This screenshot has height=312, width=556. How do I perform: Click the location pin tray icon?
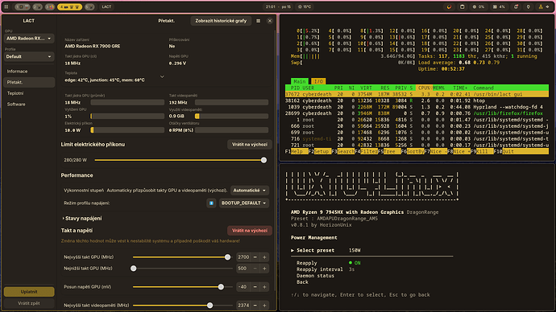(x=529, y=6)
